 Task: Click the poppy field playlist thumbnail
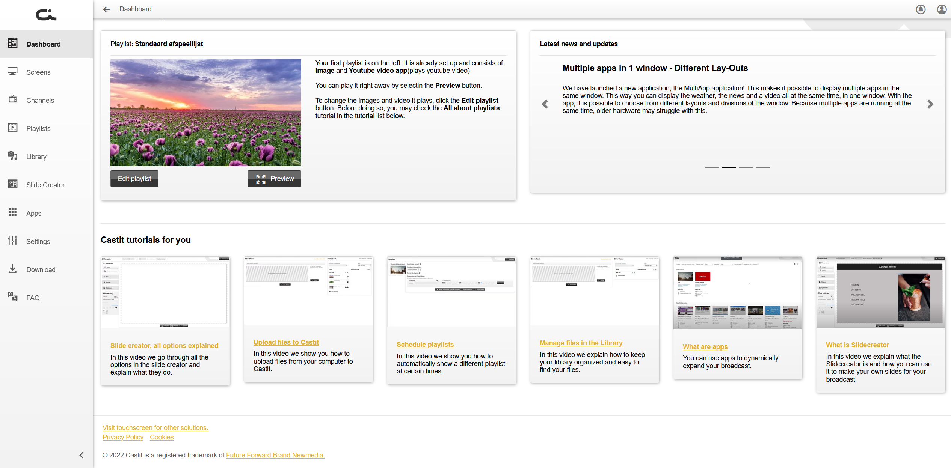[x=205, y=112]
